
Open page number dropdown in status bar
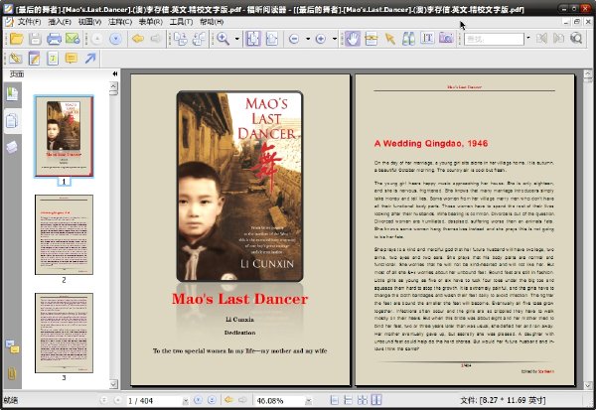tap(186, 400)
